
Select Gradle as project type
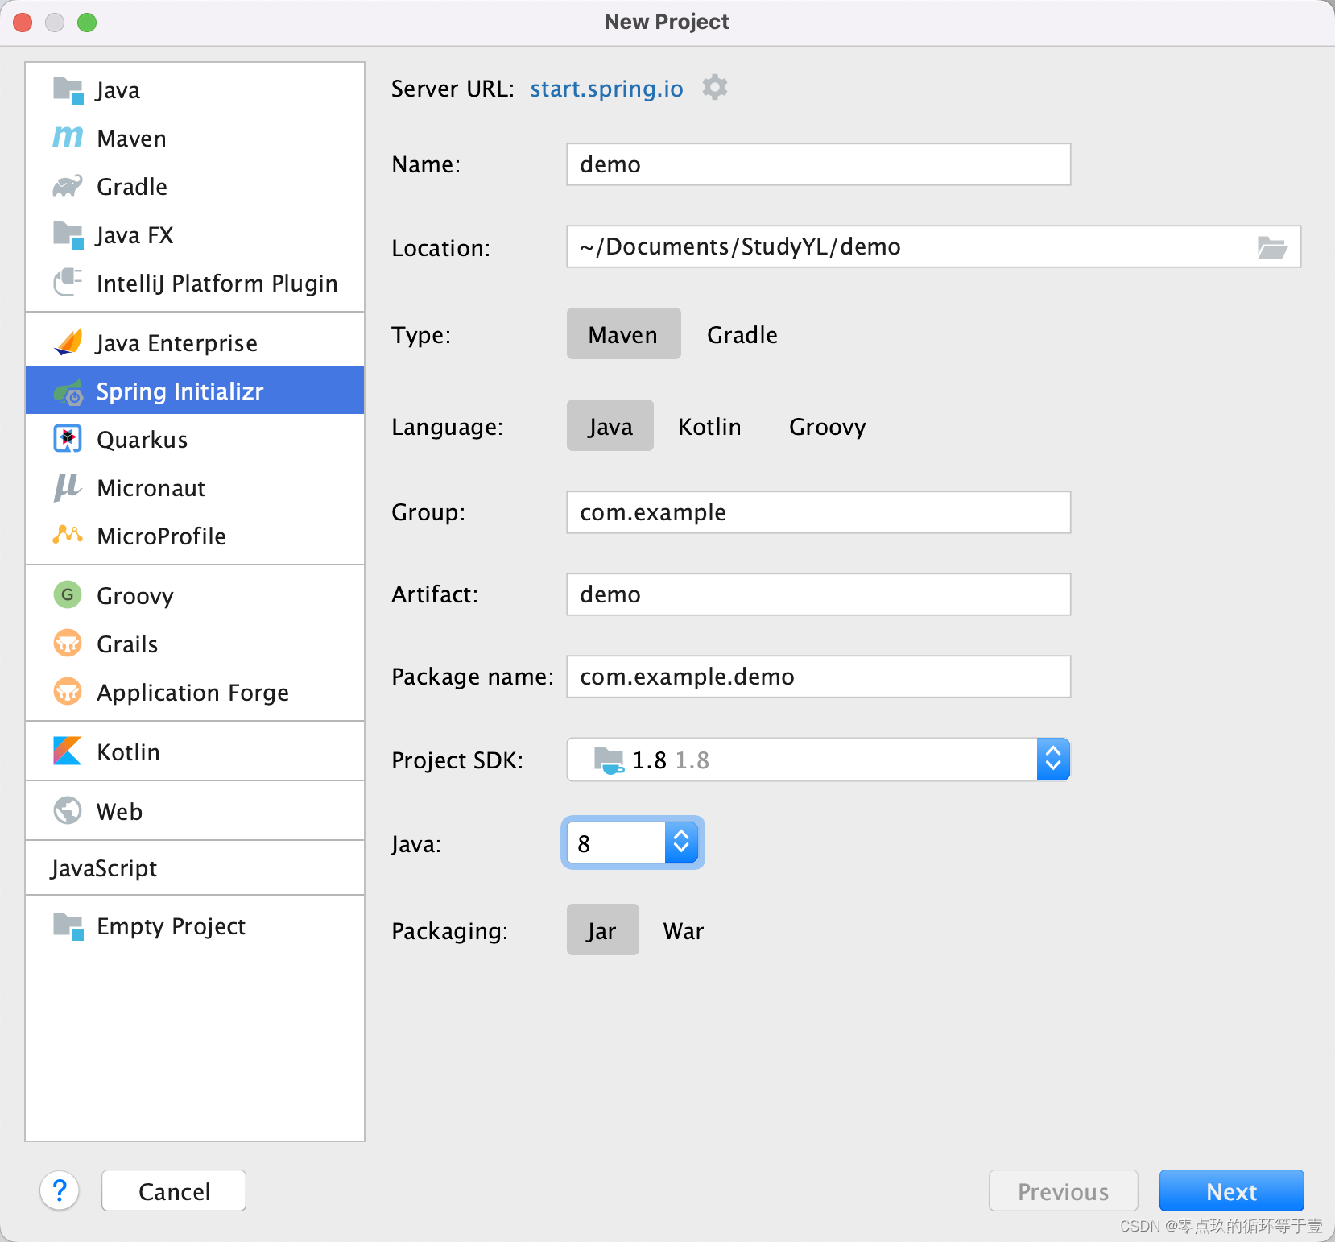[x=742, y=334]
